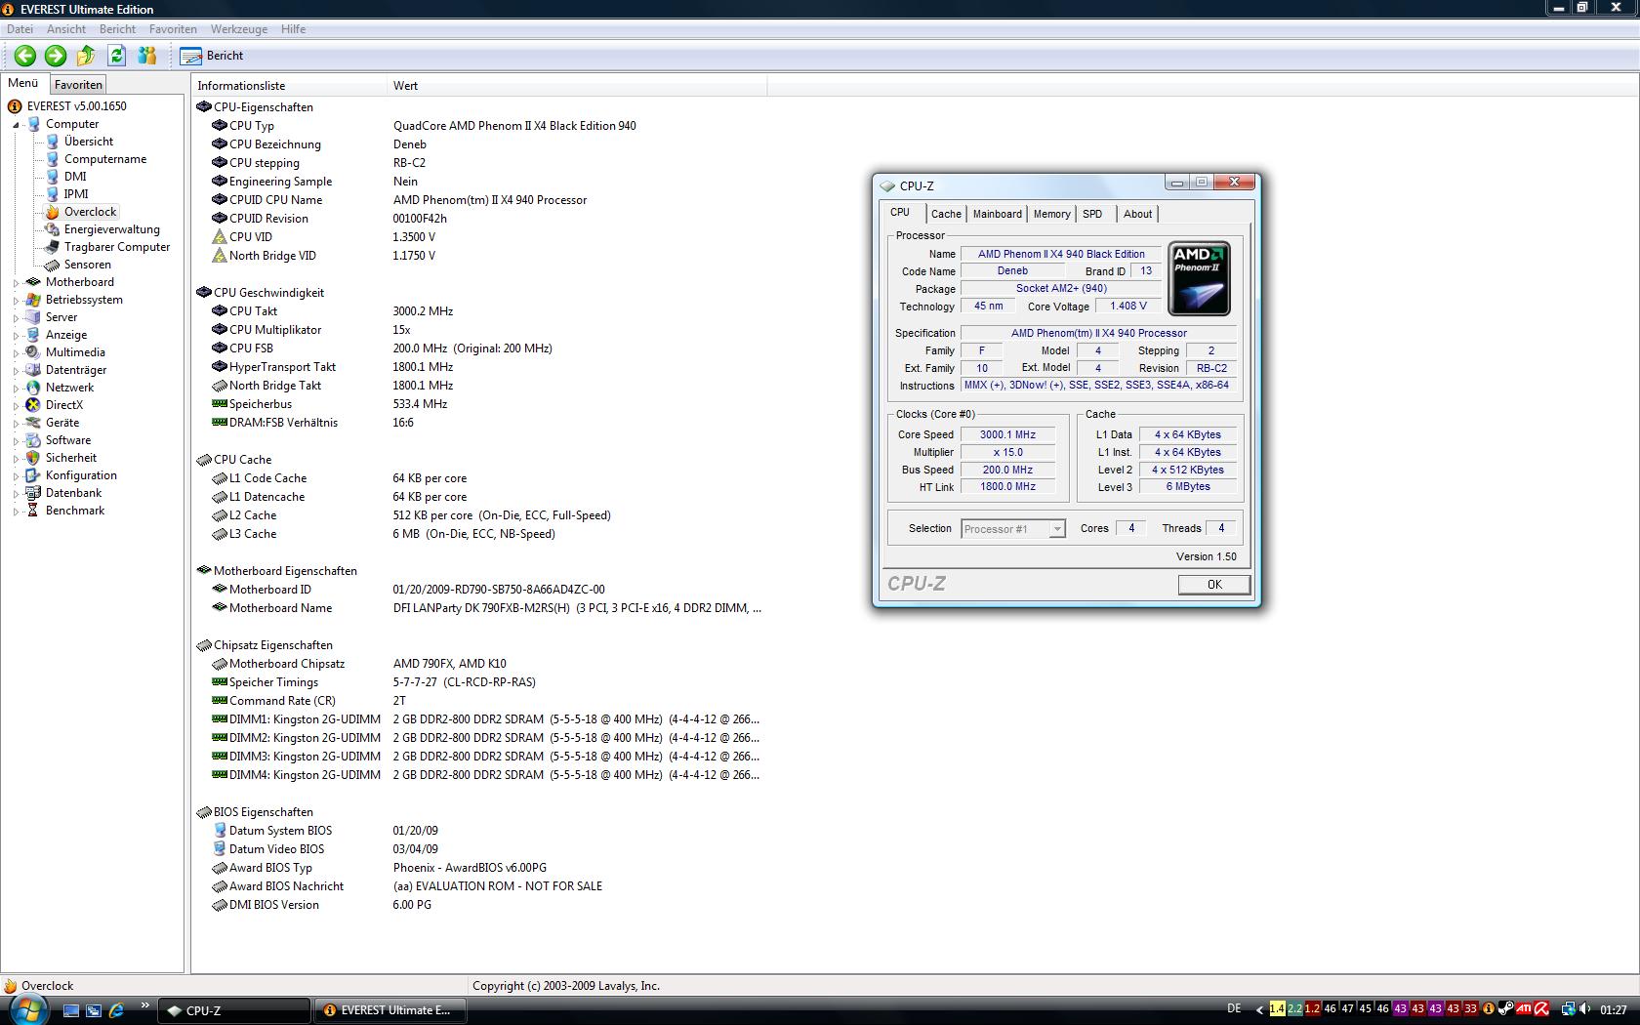This screenshot has width=1640, height=1025.
Task: Select the IPMI icon in the tree
Action: (53, 194)
